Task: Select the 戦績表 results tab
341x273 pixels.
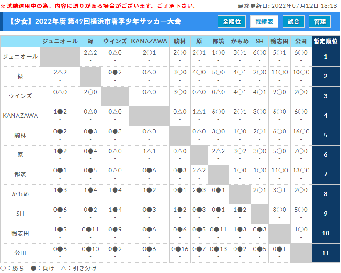Action: click(264, 21)
